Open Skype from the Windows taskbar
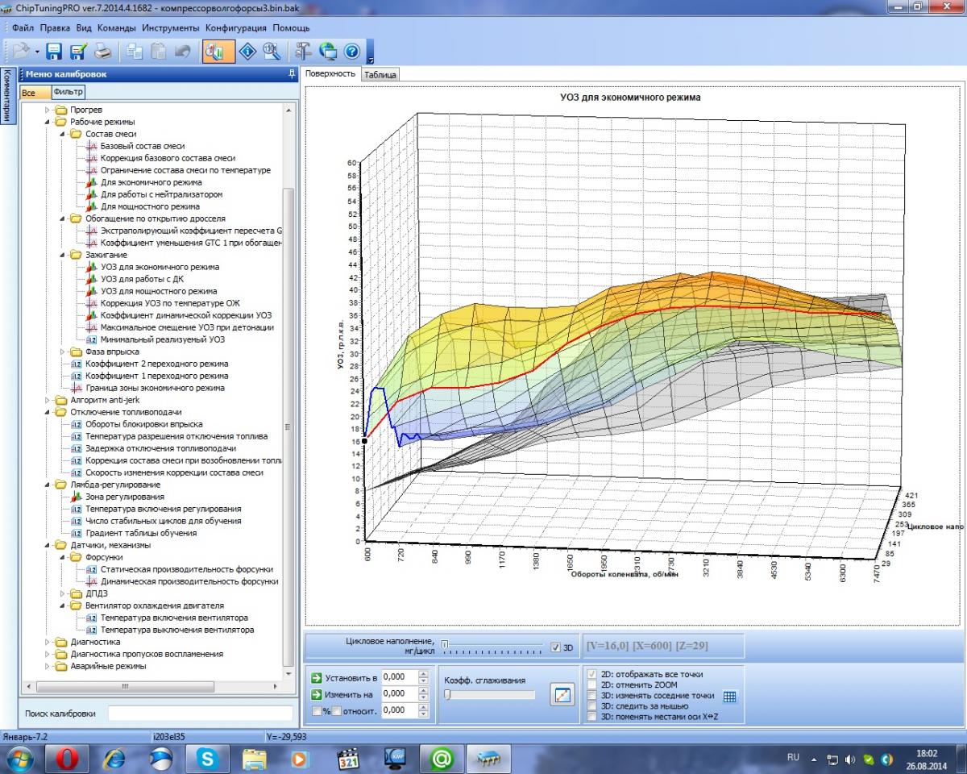This screenshot has width=967, height=774. (208, 759)
